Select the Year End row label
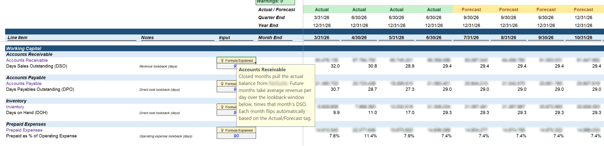This screenshot has height=146, width=604. coord(268,25)
